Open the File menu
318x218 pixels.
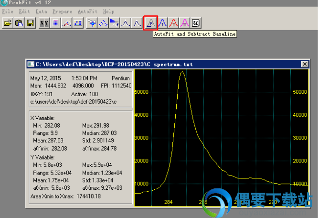(8, 11)
